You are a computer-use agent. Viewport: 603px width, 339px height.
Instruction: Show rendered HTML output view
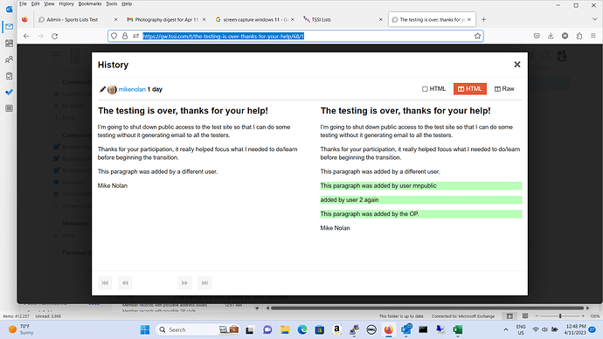[x=433, y=89]
